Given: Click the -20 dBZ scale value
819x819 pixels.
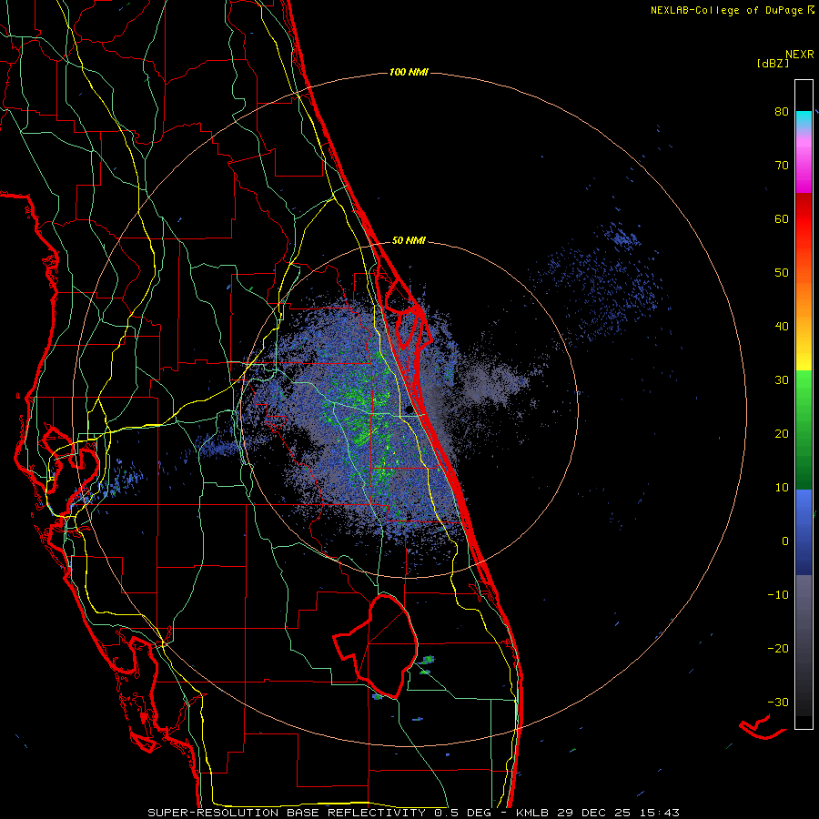Looking at the screenshot, I should tap(778, 648).
